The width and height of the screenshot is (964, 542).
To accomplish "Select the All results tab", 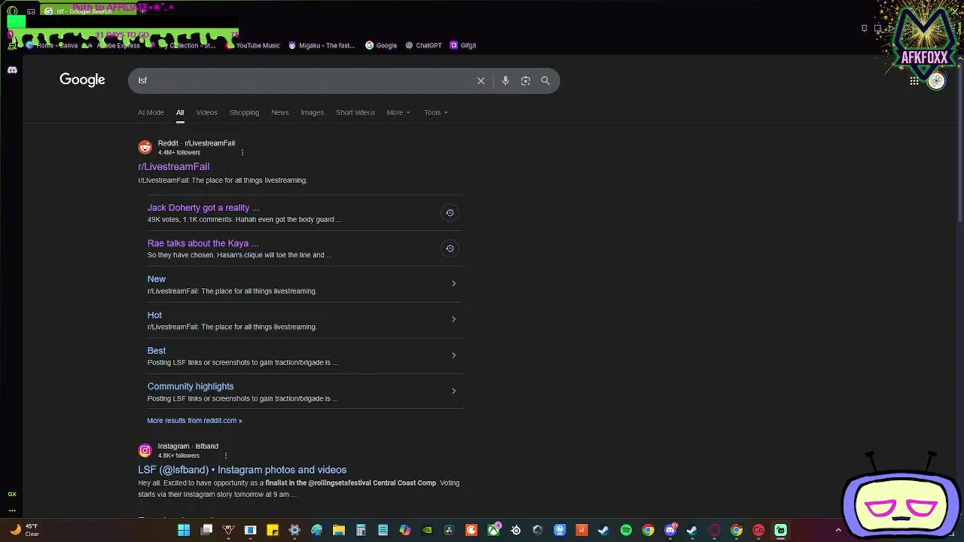I will point(180,112).
